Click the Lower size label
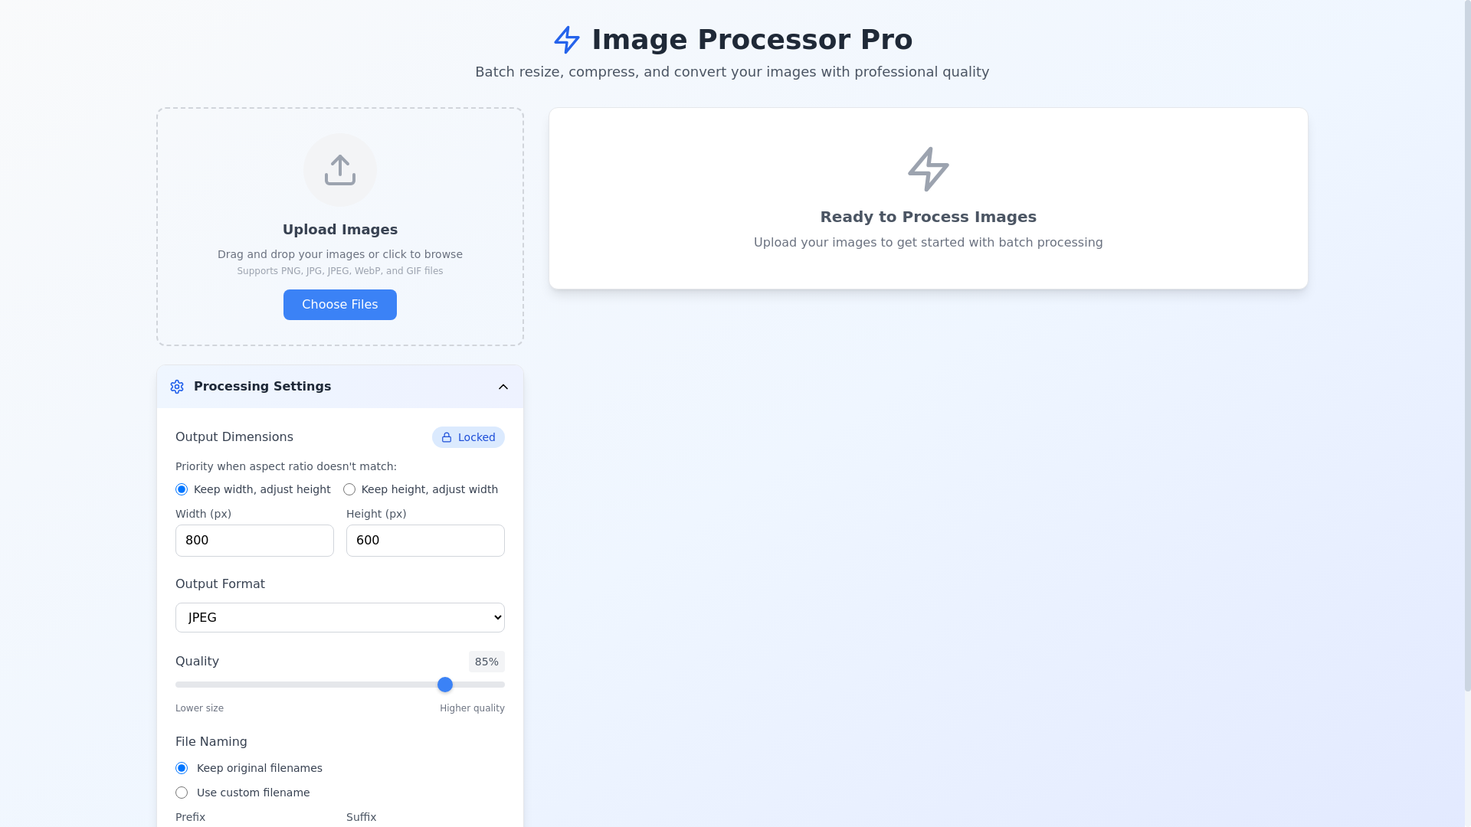This screenshot has width=1471, height=827. [199, 708]
